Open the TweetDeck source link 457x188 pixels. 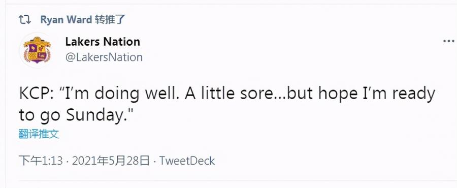[187, 161]
